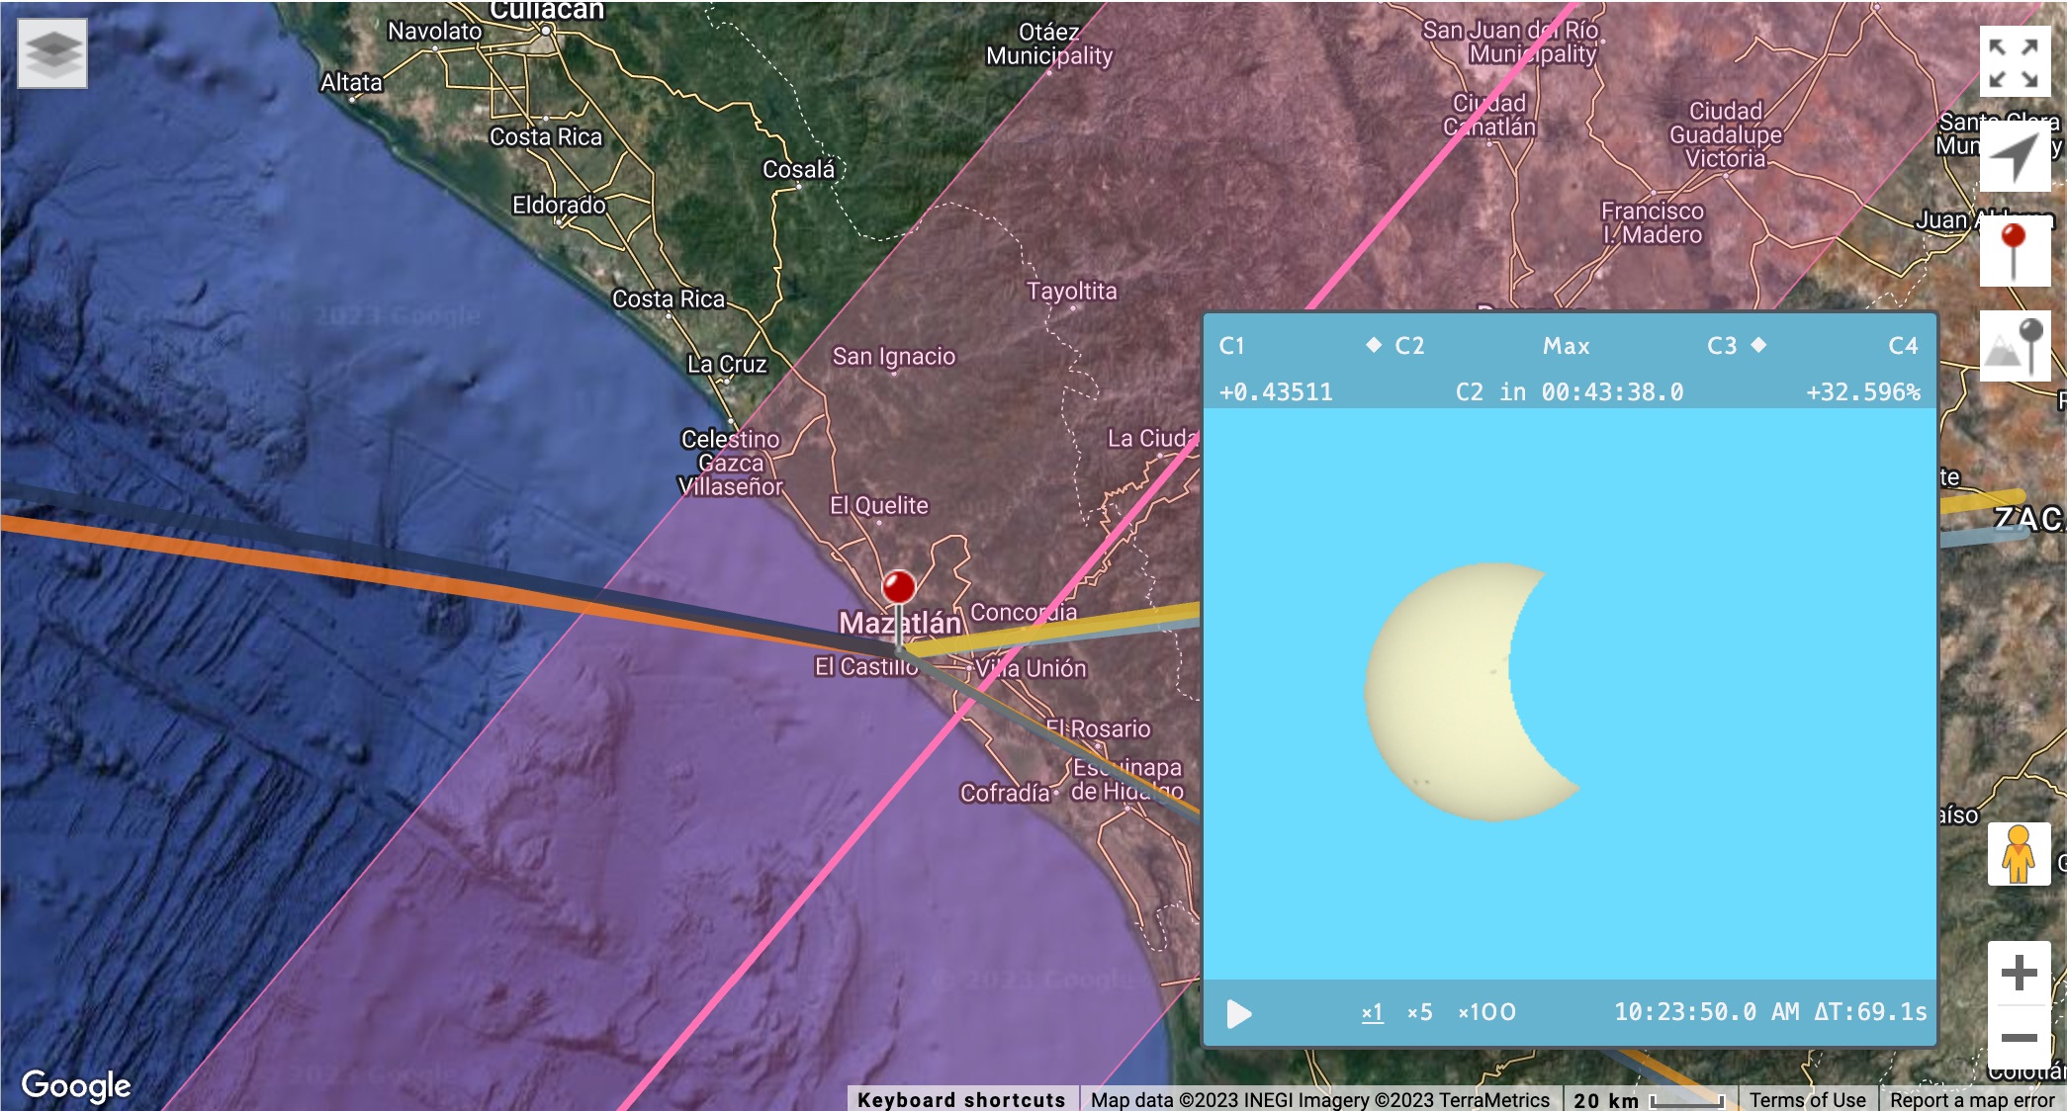2067x1111 pixels.
Task: Click the Otáez Municipality label
Action: (1049, 43)
